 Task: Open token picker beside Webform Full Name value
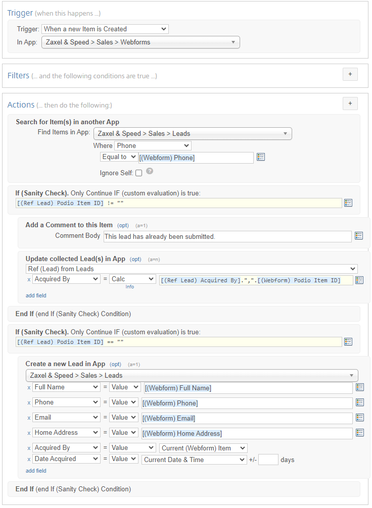pos(360,387)
